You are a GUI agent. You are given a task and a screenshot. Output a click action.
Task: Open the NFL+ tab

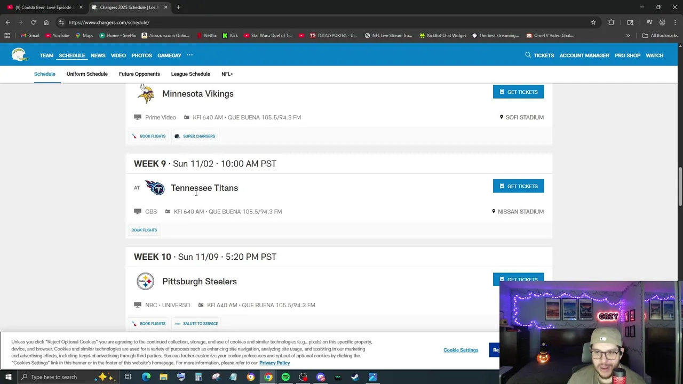tap(227, 74)
